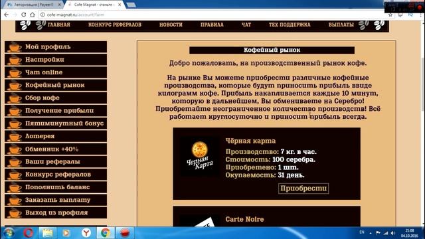Click EN language indicator in tray
Screen dimensions: 425x239
362,232
